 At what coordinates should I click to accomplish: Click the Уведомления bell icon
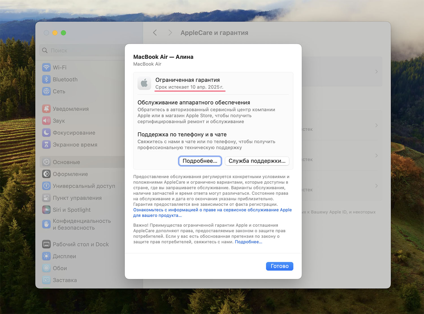click(x=46, y=109)
